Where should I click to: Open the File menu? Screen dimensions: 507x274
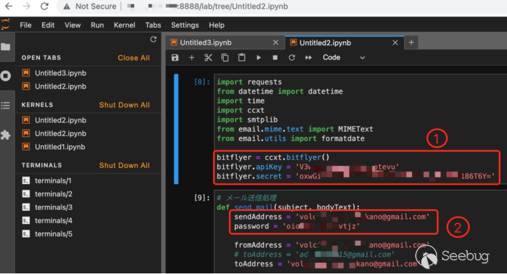(26, 25)
